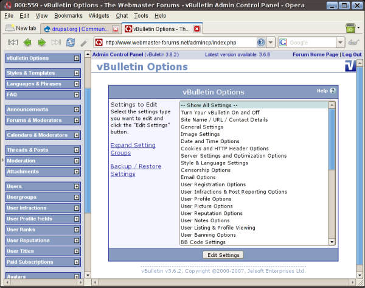
Task: Go forward with the green right arrow
Action: (x=42, y=43)
